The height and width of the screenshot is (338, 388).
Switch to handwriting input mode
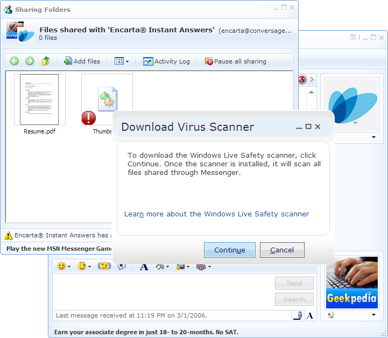click(298, 315)
